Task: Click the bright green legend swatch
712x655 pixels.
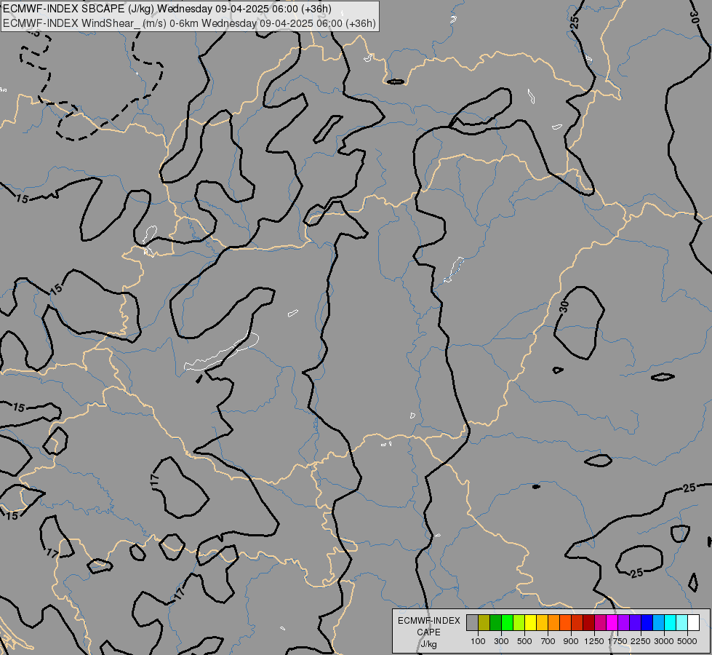Action: pos(507,623)
